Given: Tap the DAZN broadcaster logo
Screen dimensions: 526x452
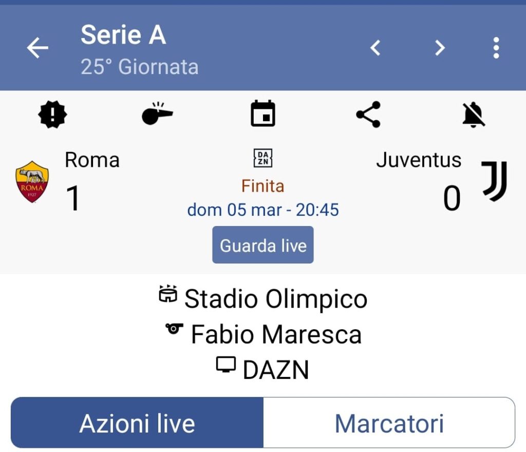Looking at the screenshot, I should [263, 158].
